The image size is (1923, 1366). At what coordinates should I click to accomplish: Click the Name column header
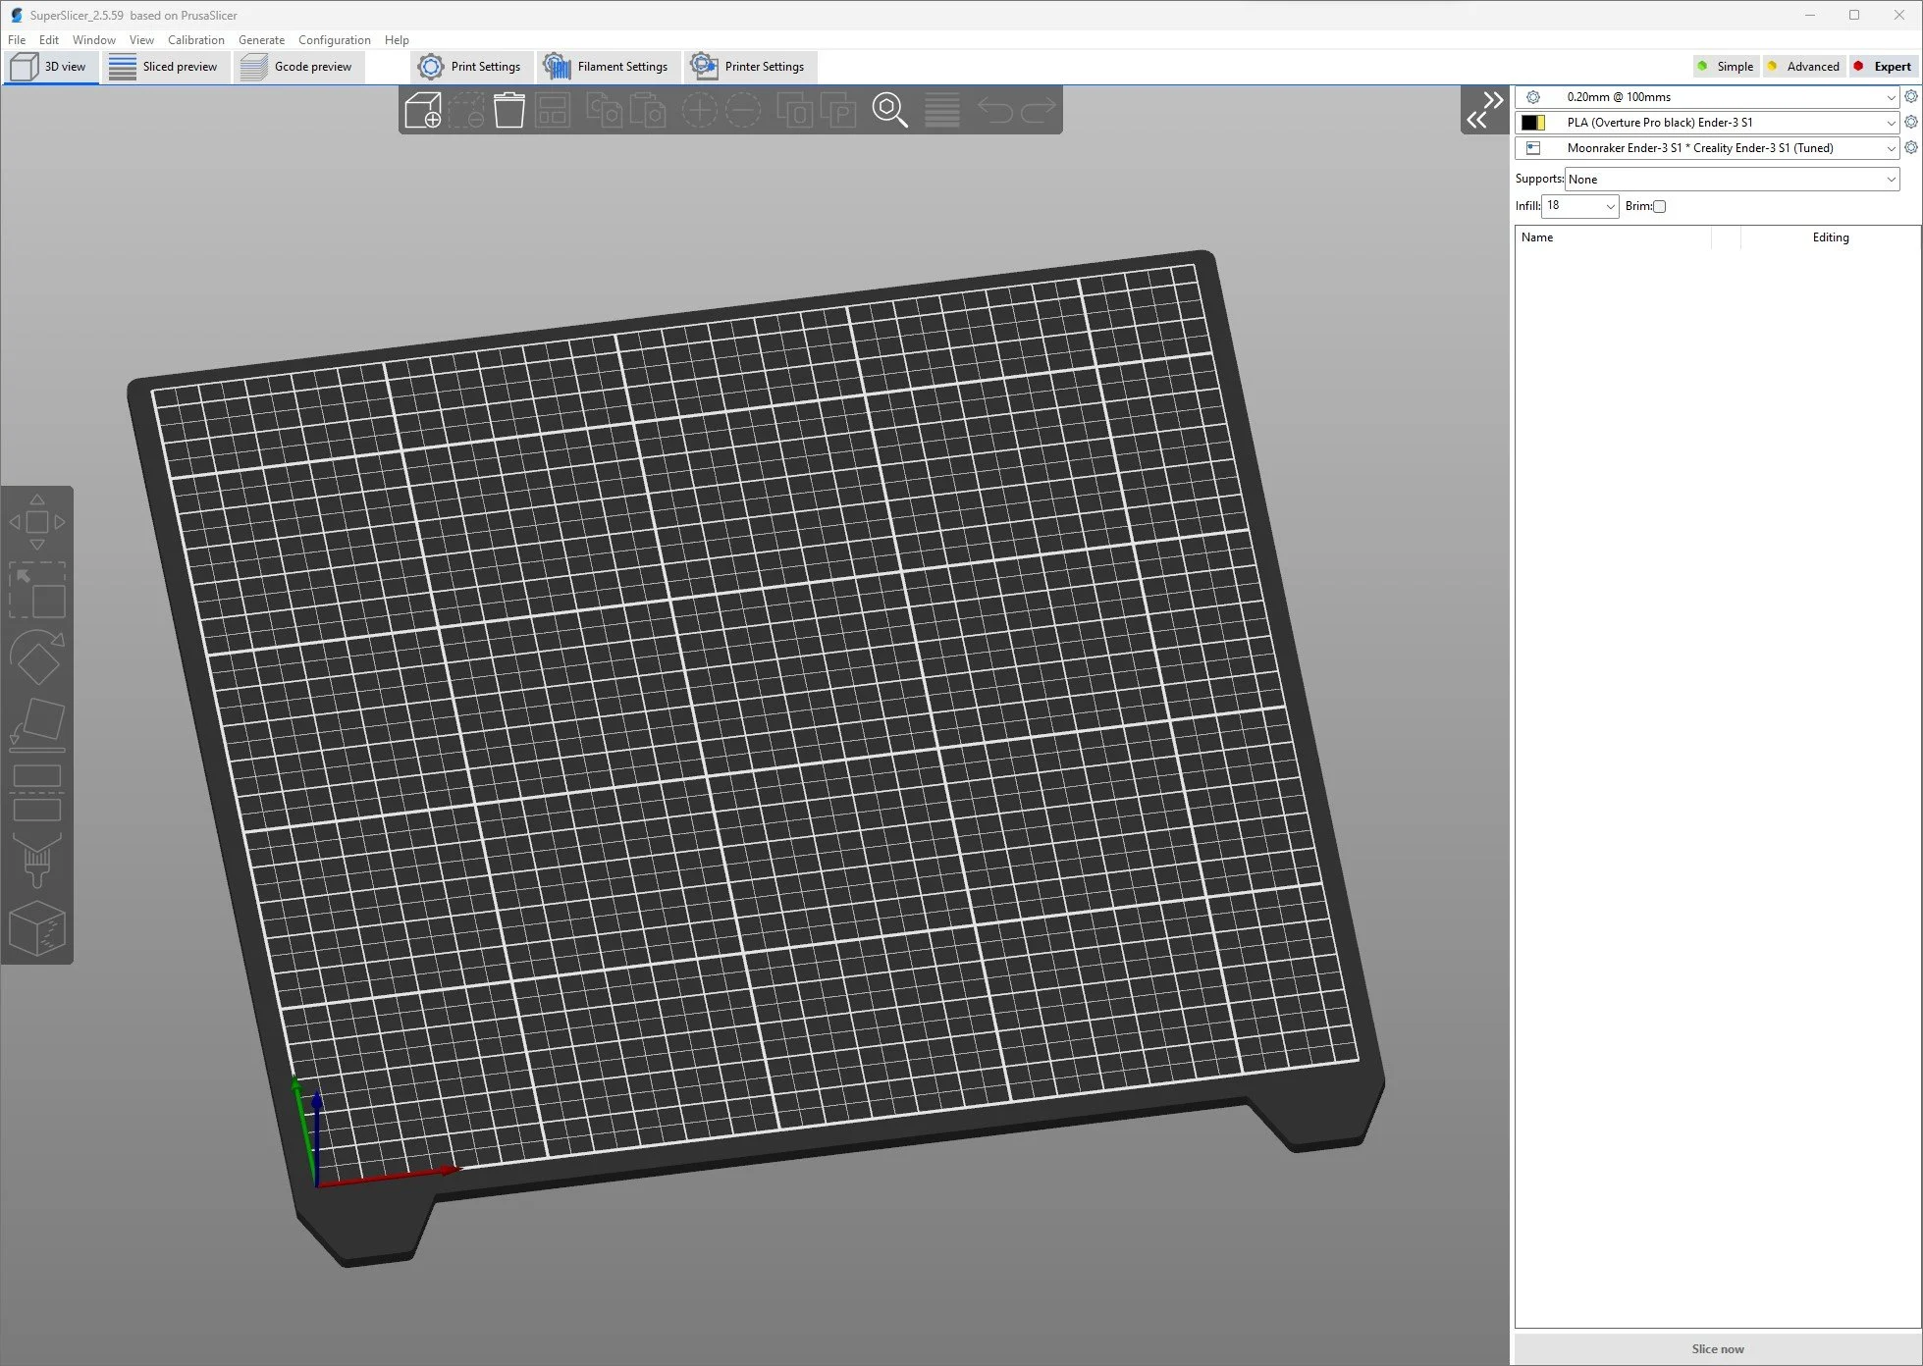(x=1614, y=237)
